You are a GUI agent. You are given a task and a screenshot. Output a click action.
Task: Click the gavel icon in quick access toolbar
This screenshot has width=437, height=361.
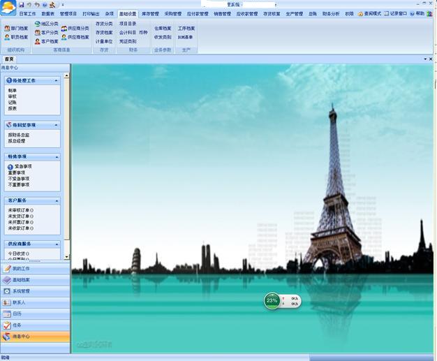[52, 5]
